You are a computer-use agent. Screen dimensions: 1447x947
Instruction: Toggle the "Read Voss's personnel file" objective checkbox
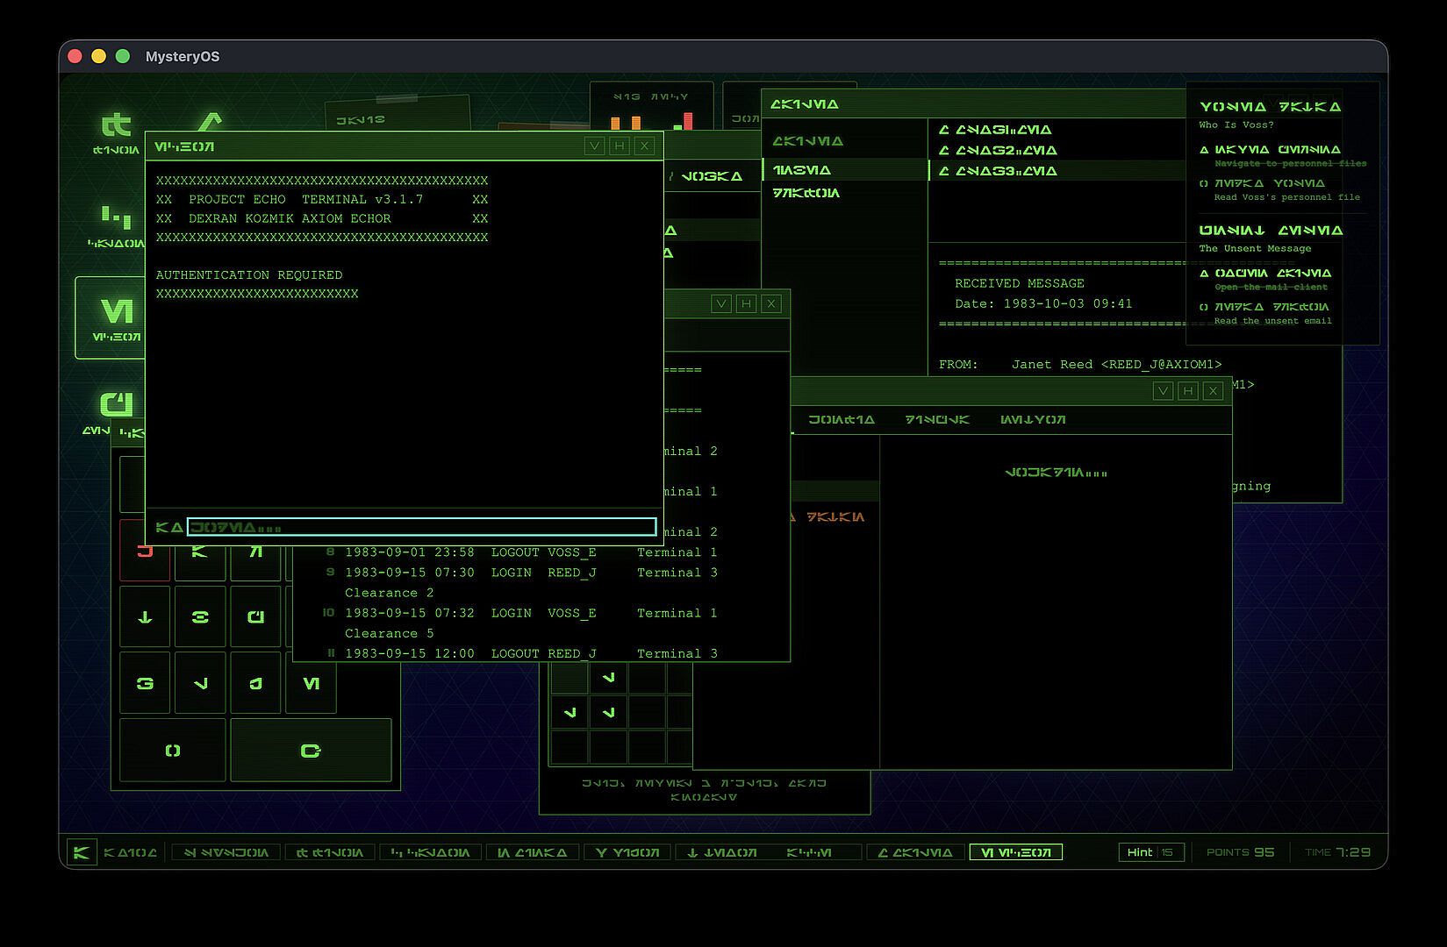(1204, 184)
